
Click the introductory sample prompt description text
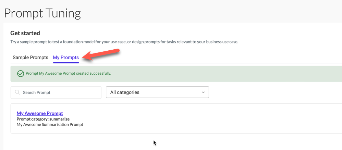coord(124,42)
